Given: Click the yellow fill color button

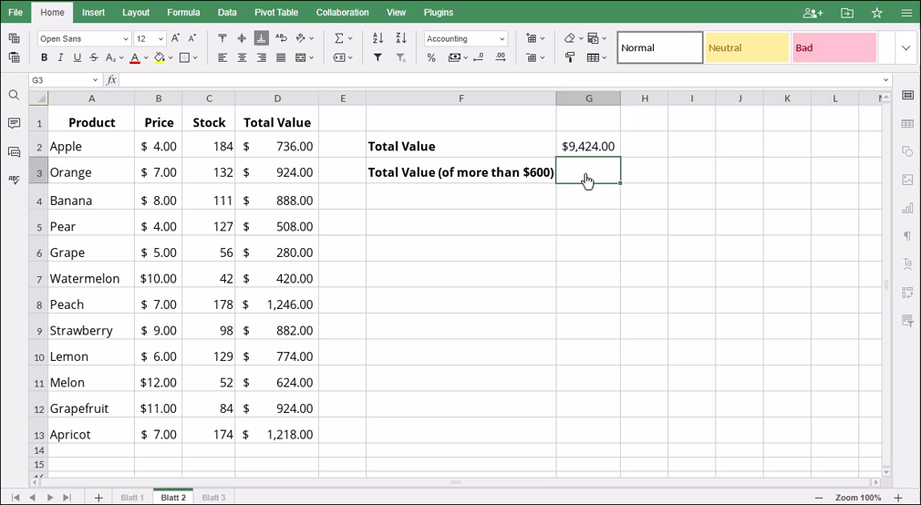Looking at the screenshot, I should pyautogui.click(x=159, y=58).
